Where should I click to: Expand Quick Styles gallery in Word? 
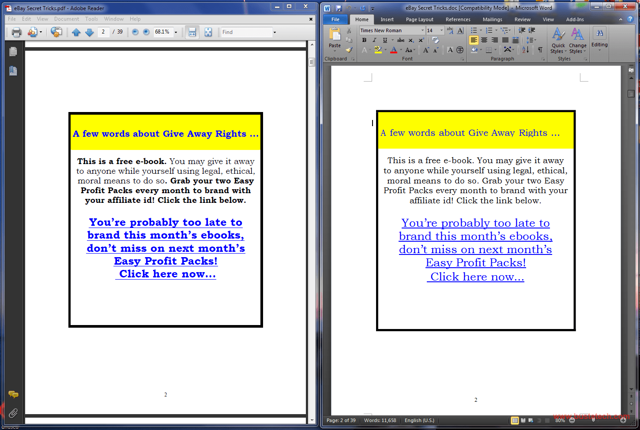tap(558, 41)
